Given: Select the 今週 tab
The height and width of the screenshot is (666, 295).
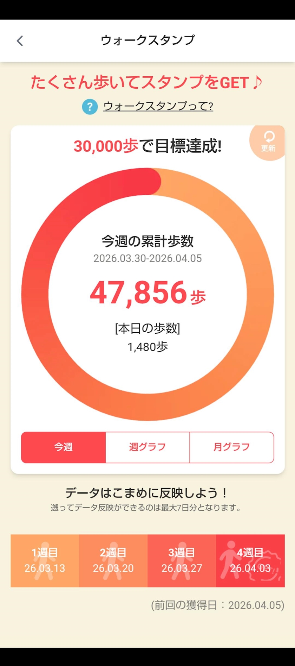Looking at the screenshot, I should point(63,447).
